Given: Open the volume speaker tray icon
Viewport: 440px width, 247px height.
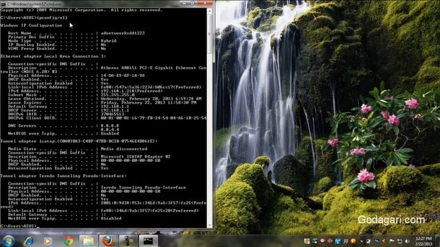Looking at the screenshot, I should pos(408,241).
